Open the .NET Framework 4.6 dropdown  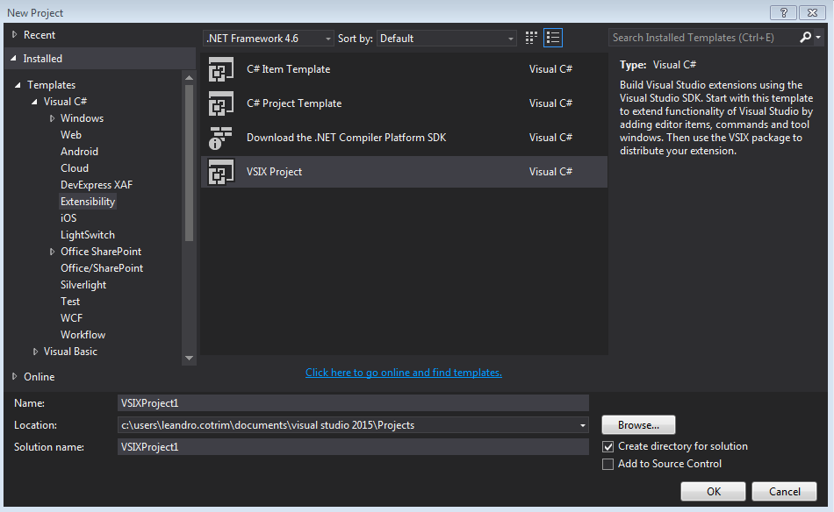coord(269,39)
